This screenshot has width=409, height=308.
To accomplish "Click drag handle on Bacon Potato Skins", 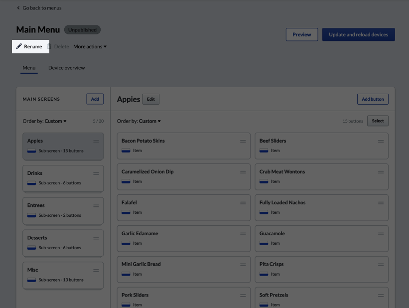I will [243, 141].
